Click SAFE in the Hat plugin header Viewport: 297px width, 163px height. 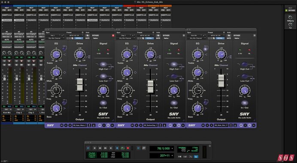87,38
